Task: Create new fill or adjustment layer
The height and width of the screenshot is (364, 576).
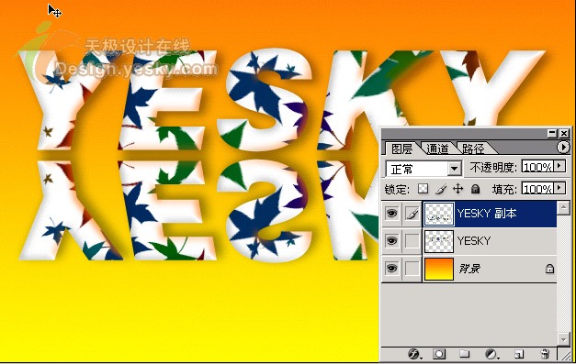Action: 491,354
